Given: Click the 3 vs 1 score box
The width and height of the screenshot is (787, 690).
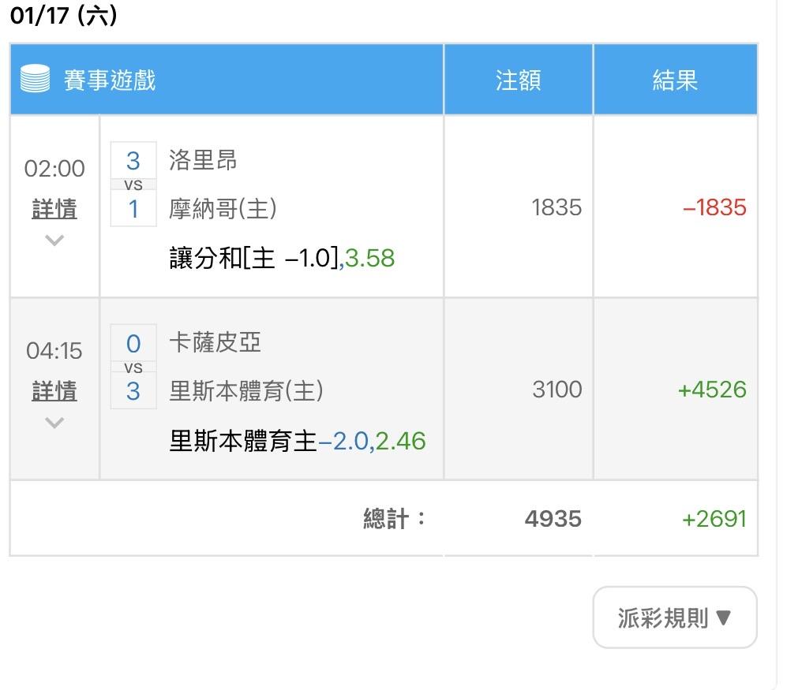Looking at the screenshot, I should point(133,185).
